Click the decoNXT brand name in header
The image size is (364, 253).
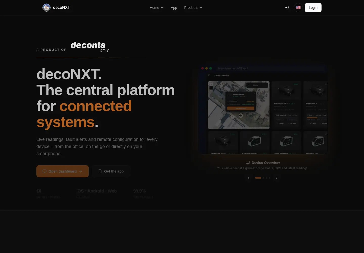61,8
